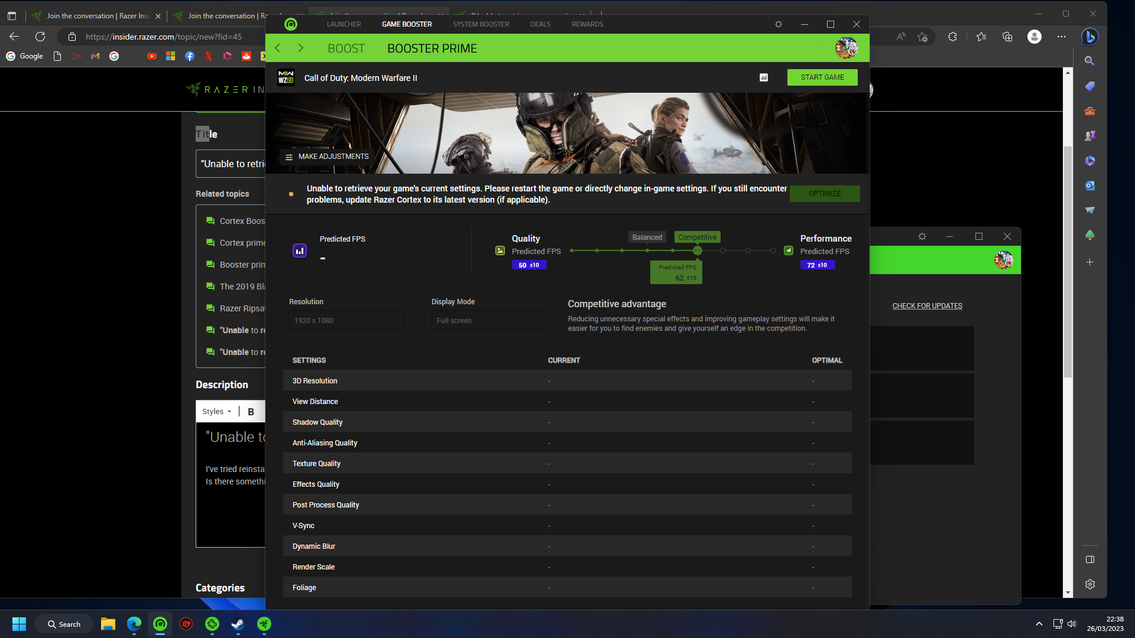Image resolution: width=1135 pixels, height=638 pixels.
Task: Click the settings gear icon
Action: [777, 24]
